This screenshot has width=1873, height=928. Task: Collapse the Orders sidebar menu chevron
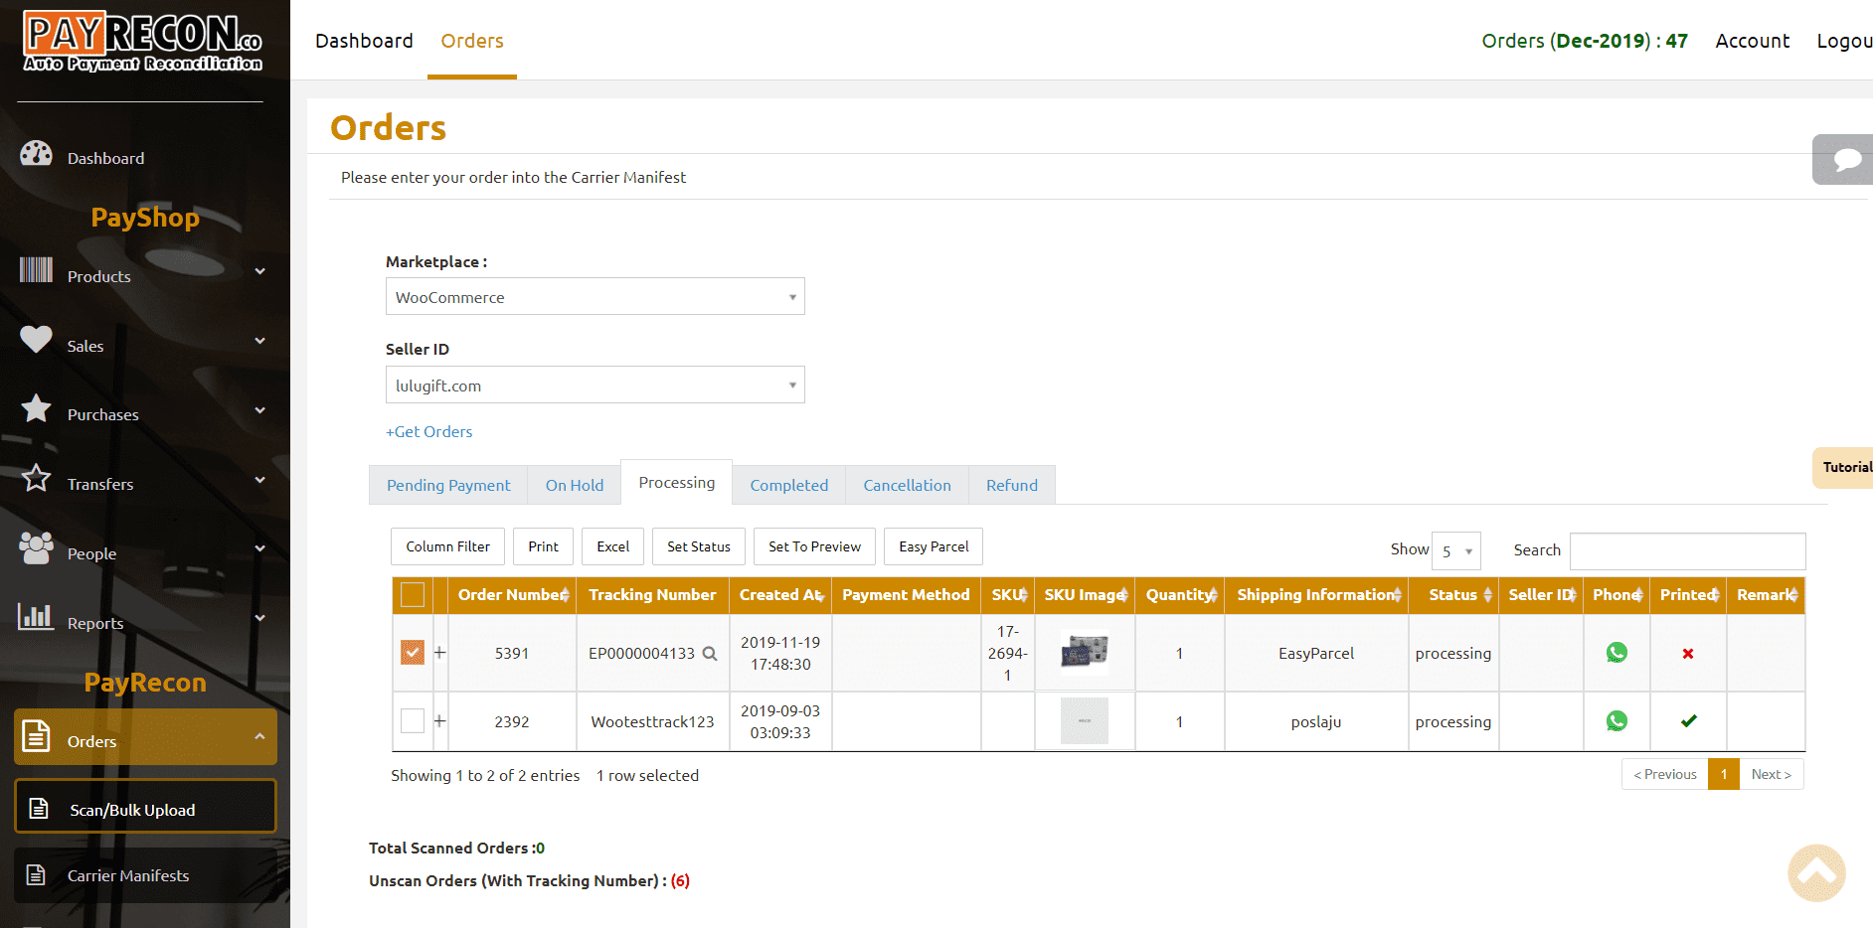click(259, 736)
